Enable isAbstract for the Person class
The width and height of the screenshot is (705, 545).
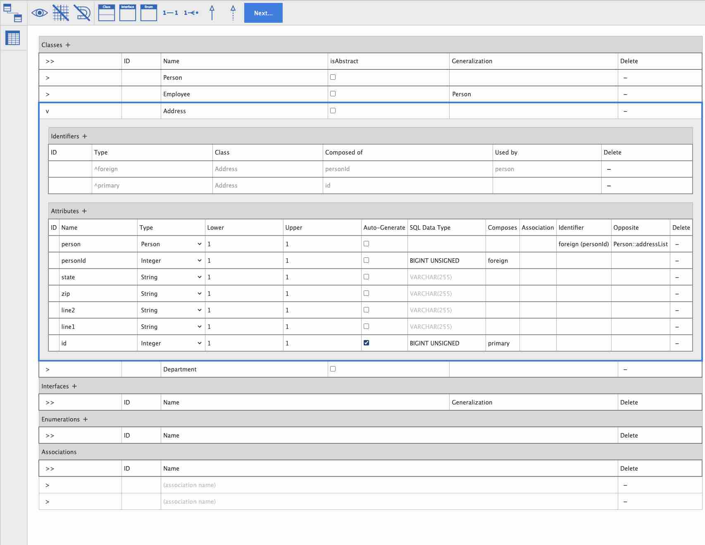click(333, 77)
